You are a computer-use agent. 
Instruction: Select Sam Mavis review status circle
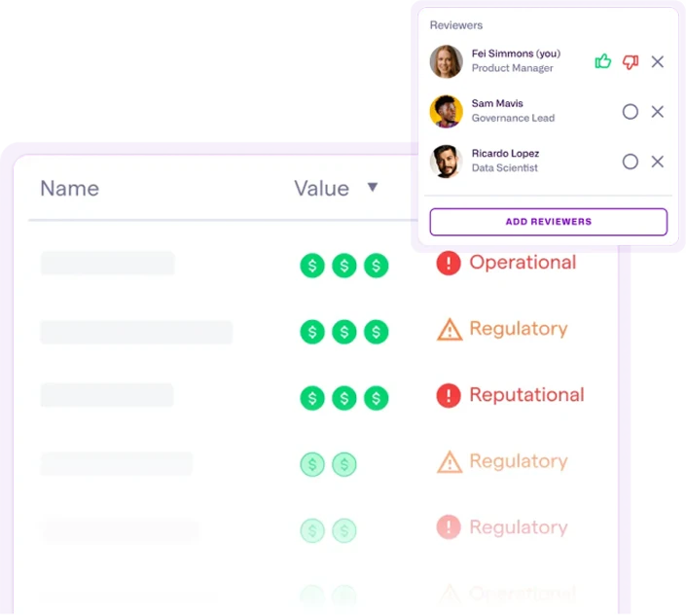(630, 112)
